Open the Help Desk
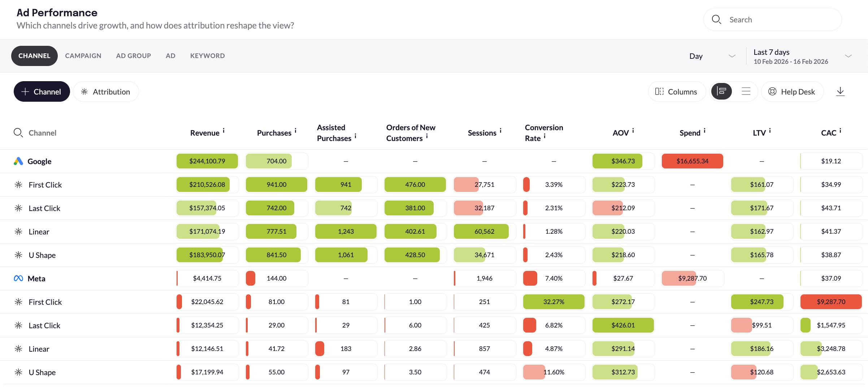Viewport: 868px width, 391px height. 792,92
